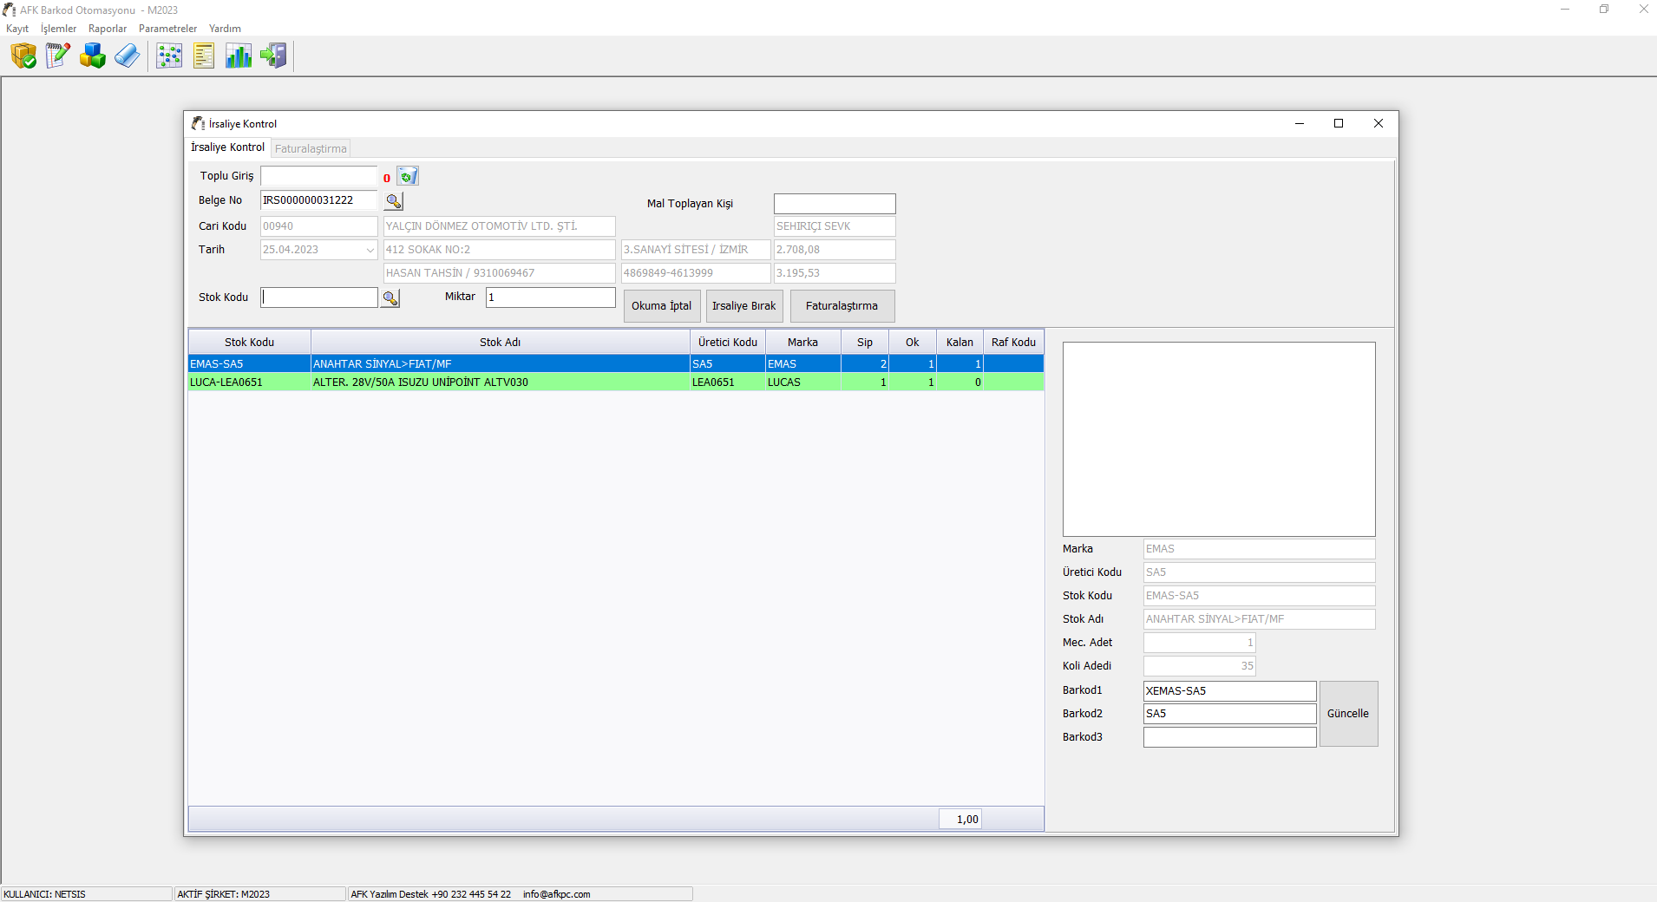Screen dimensions: 1657x902
Task: Switch to the Faturalaştırma tab
Action: click(311, 148)
